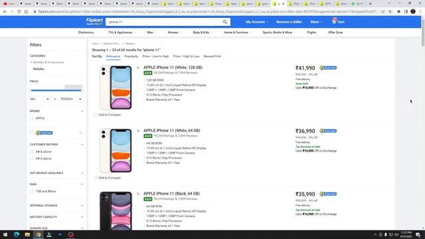The height and width of the screenshot is (239, 425).
Task: Sort by Price Low to High
Action: pyautogui.click(x=155, y=56)
